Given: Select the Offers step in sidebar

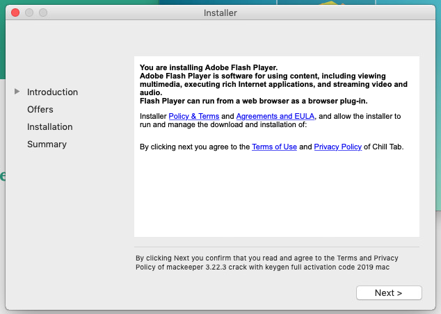Looking at the screenshot, I should click(x=40, y=110).
